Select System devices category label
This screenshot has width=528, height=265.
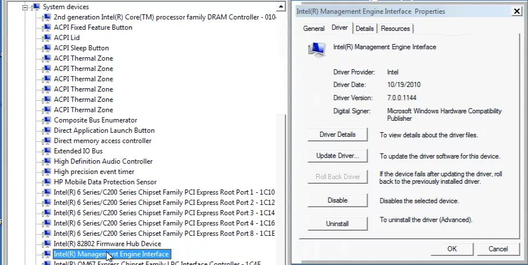66,7
